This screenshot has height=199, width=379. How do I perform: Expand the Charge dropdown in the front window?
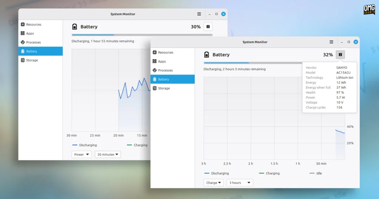click(214, 183)
